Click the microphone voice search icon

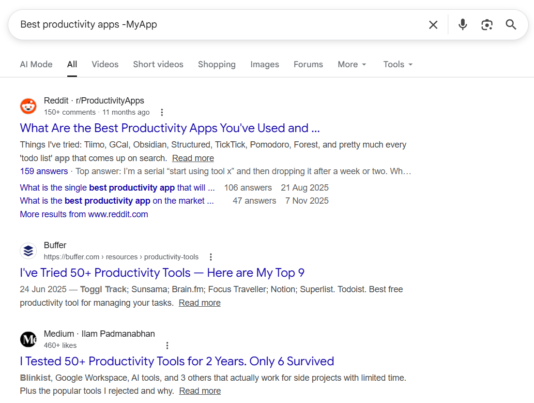pyautogui.click(x=462, y=24)
